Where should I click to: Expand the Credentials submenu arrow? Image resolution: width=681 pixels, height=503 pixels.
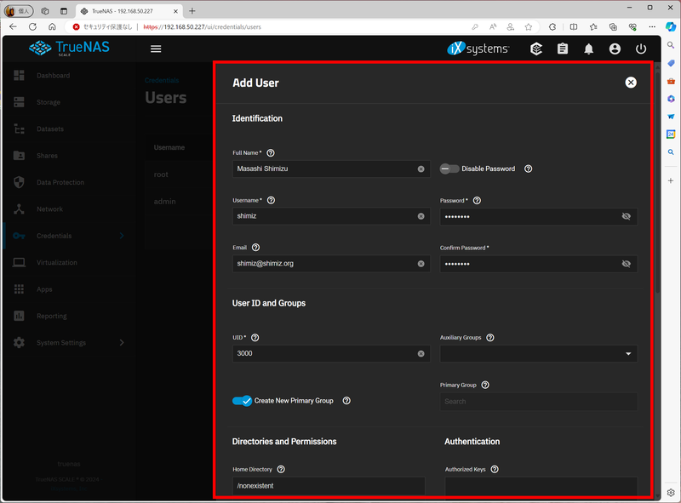tap(122, 236)
